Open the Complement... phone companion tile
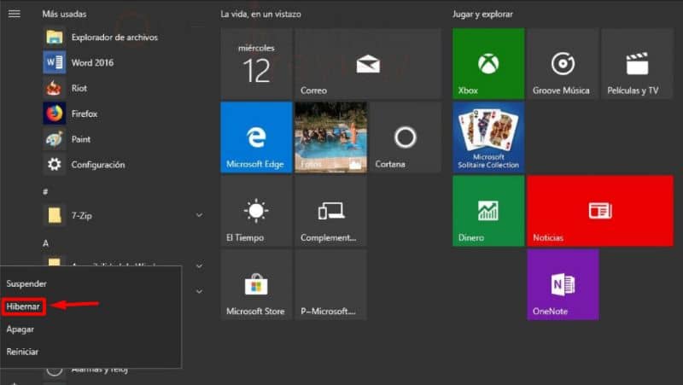683x385 pixels. 330,211
